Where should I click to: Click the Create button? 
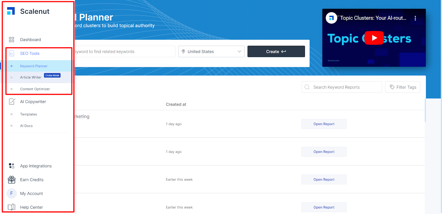276,52
